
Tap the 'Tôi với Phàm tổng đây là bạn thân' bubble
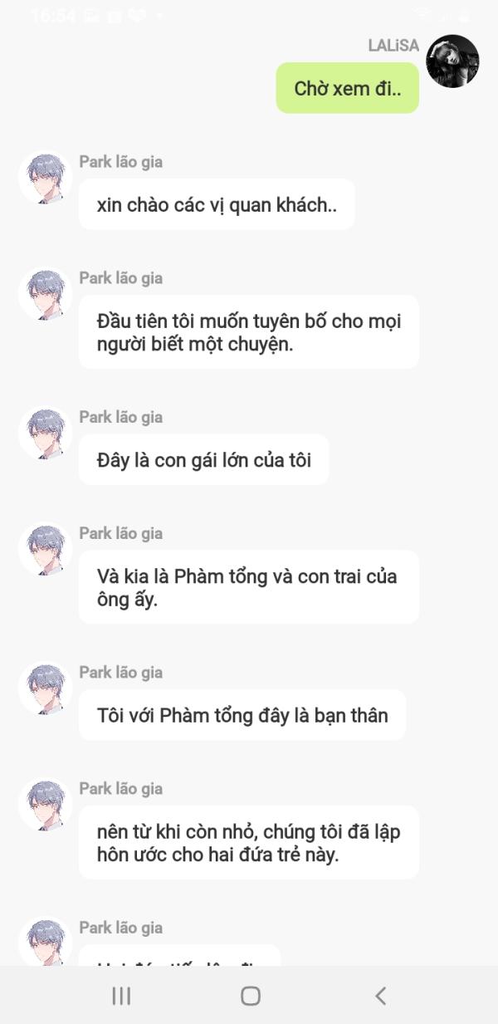242,714
